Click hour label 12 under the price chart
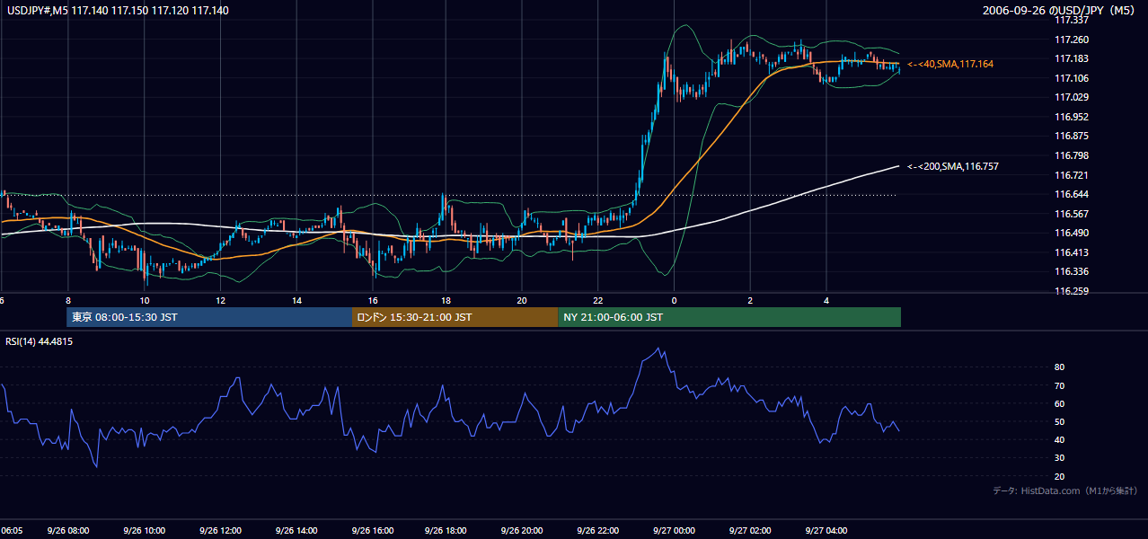The image size is (1148, 539). [x=220, y=301]
